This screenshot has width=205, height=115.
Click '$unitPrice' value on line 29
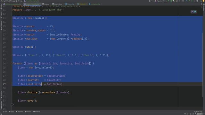pos(54,84)
